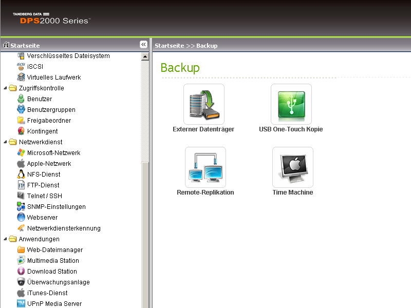The height and width of the screenshot is (308, 411).
Task: Open UPnP Media Server entry
Action: tap(54, 303)
